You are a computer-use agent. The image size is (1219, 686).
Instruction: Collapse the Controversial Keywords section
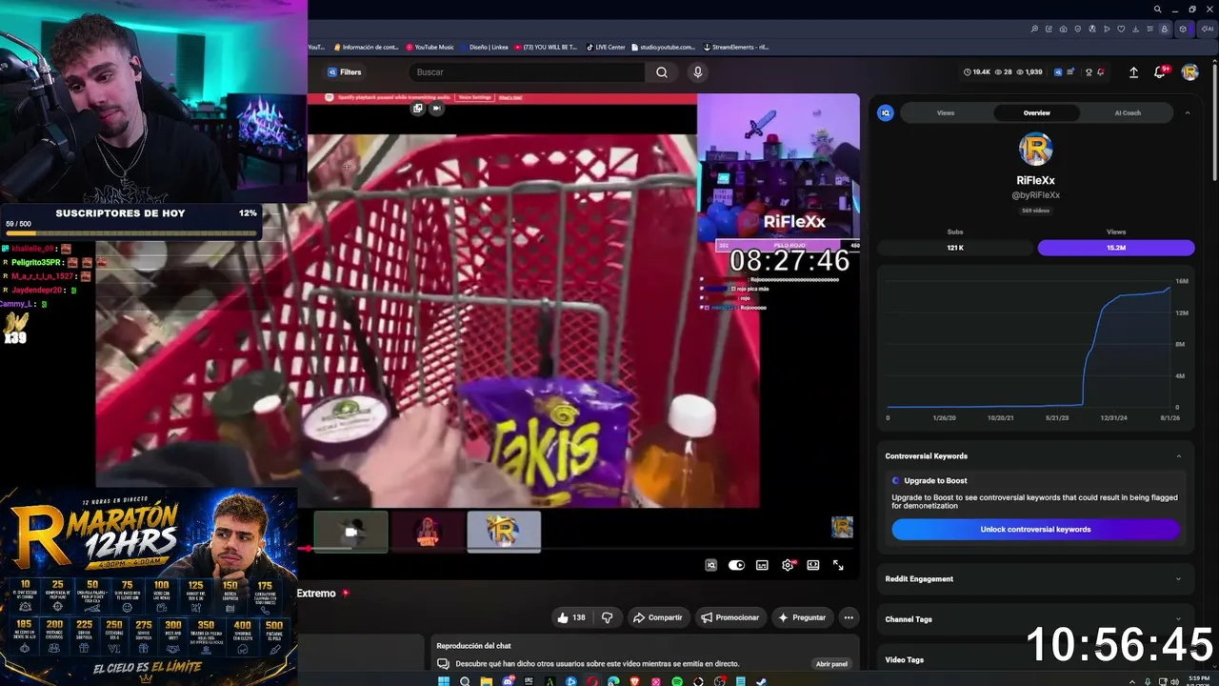pos(1179,456)
